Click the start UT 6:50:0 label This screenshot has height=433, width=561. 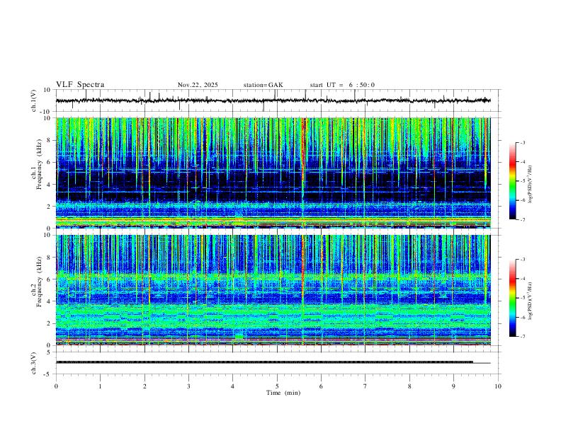pyautogui.click(x=342, y=85)
